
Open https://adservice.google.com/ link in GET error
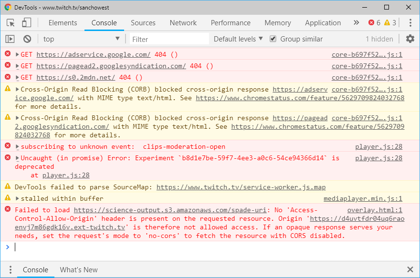pyautogui.click(x=94, y=54)
